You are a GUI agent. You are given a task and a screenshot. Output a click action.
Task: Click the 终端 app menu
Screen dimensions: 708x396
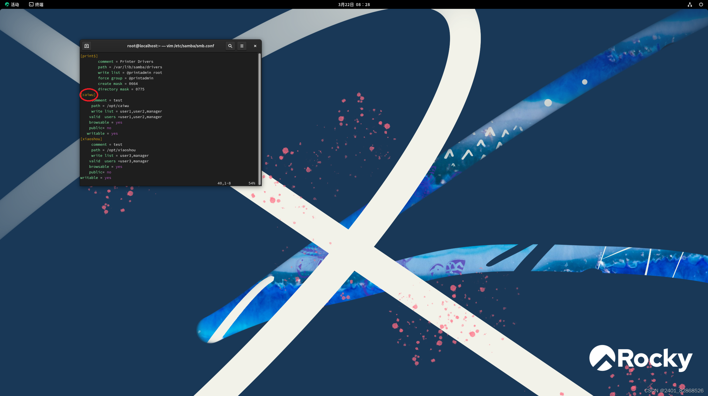click(x=36, y=4)
